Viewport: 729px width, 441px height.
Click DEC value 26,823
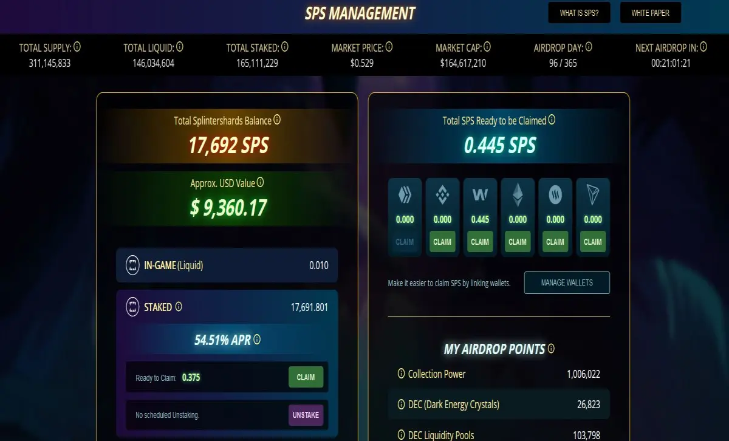(588, 405)
